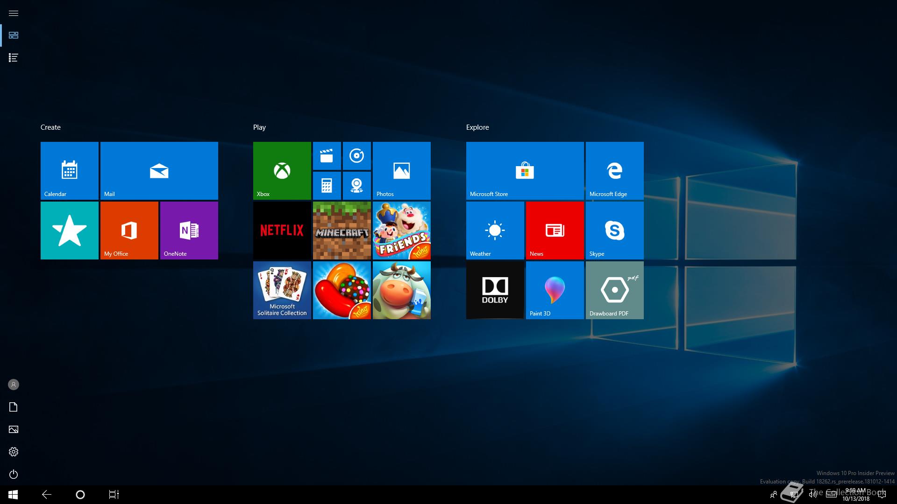Open the cow farm game tile
The width and height of the screenshot is (897, 504).
[x=402, y=290]
